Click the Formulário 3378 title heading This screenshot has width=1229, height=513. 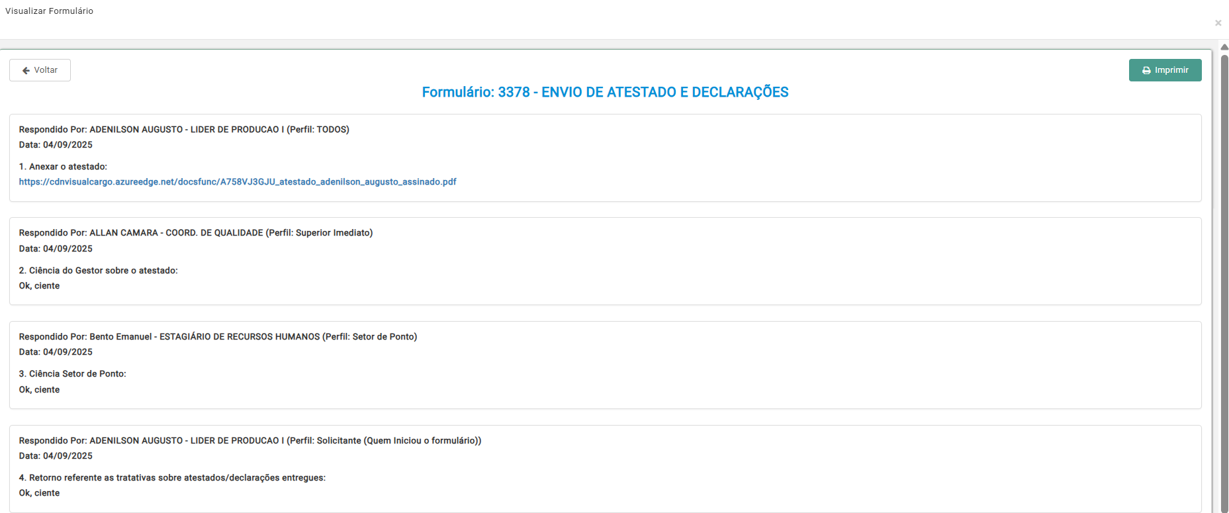tap(605, 93)
